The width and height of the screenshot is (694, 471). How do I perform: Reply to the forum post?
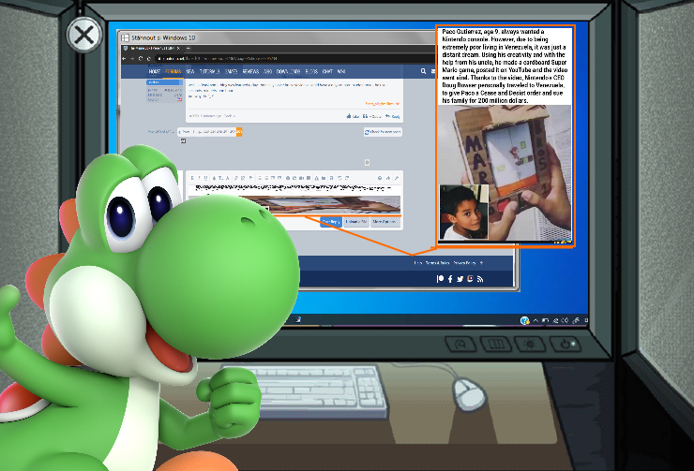[x=393, y=116]
